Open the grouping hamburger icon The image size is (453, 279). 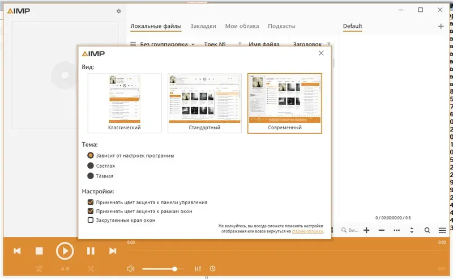(133, 44)
